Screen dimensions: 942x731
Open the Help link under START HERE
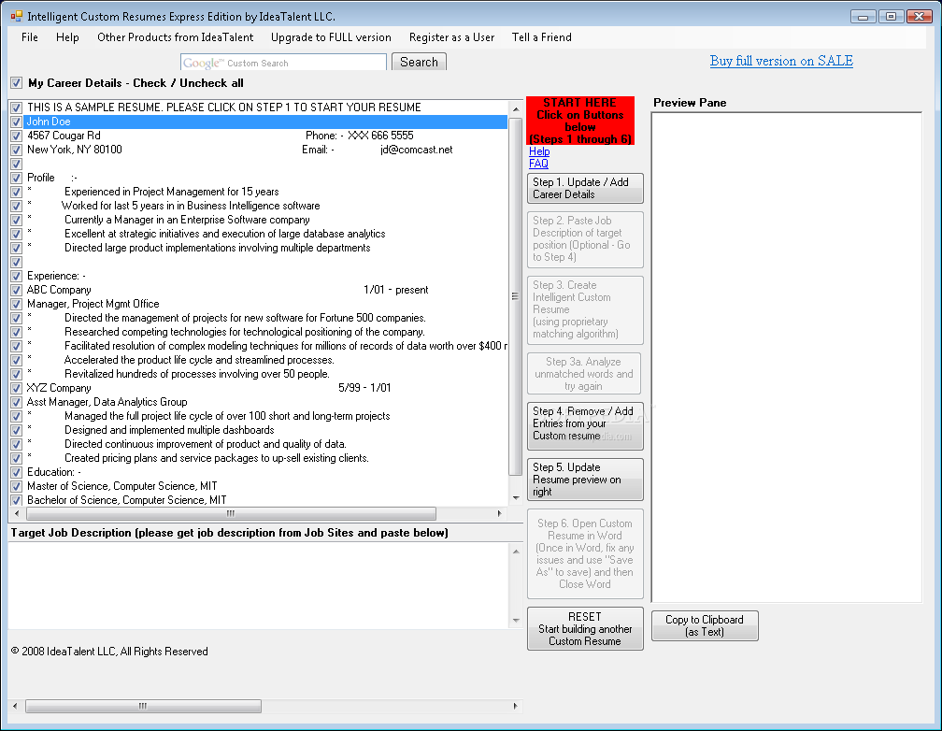pos(539,151)
